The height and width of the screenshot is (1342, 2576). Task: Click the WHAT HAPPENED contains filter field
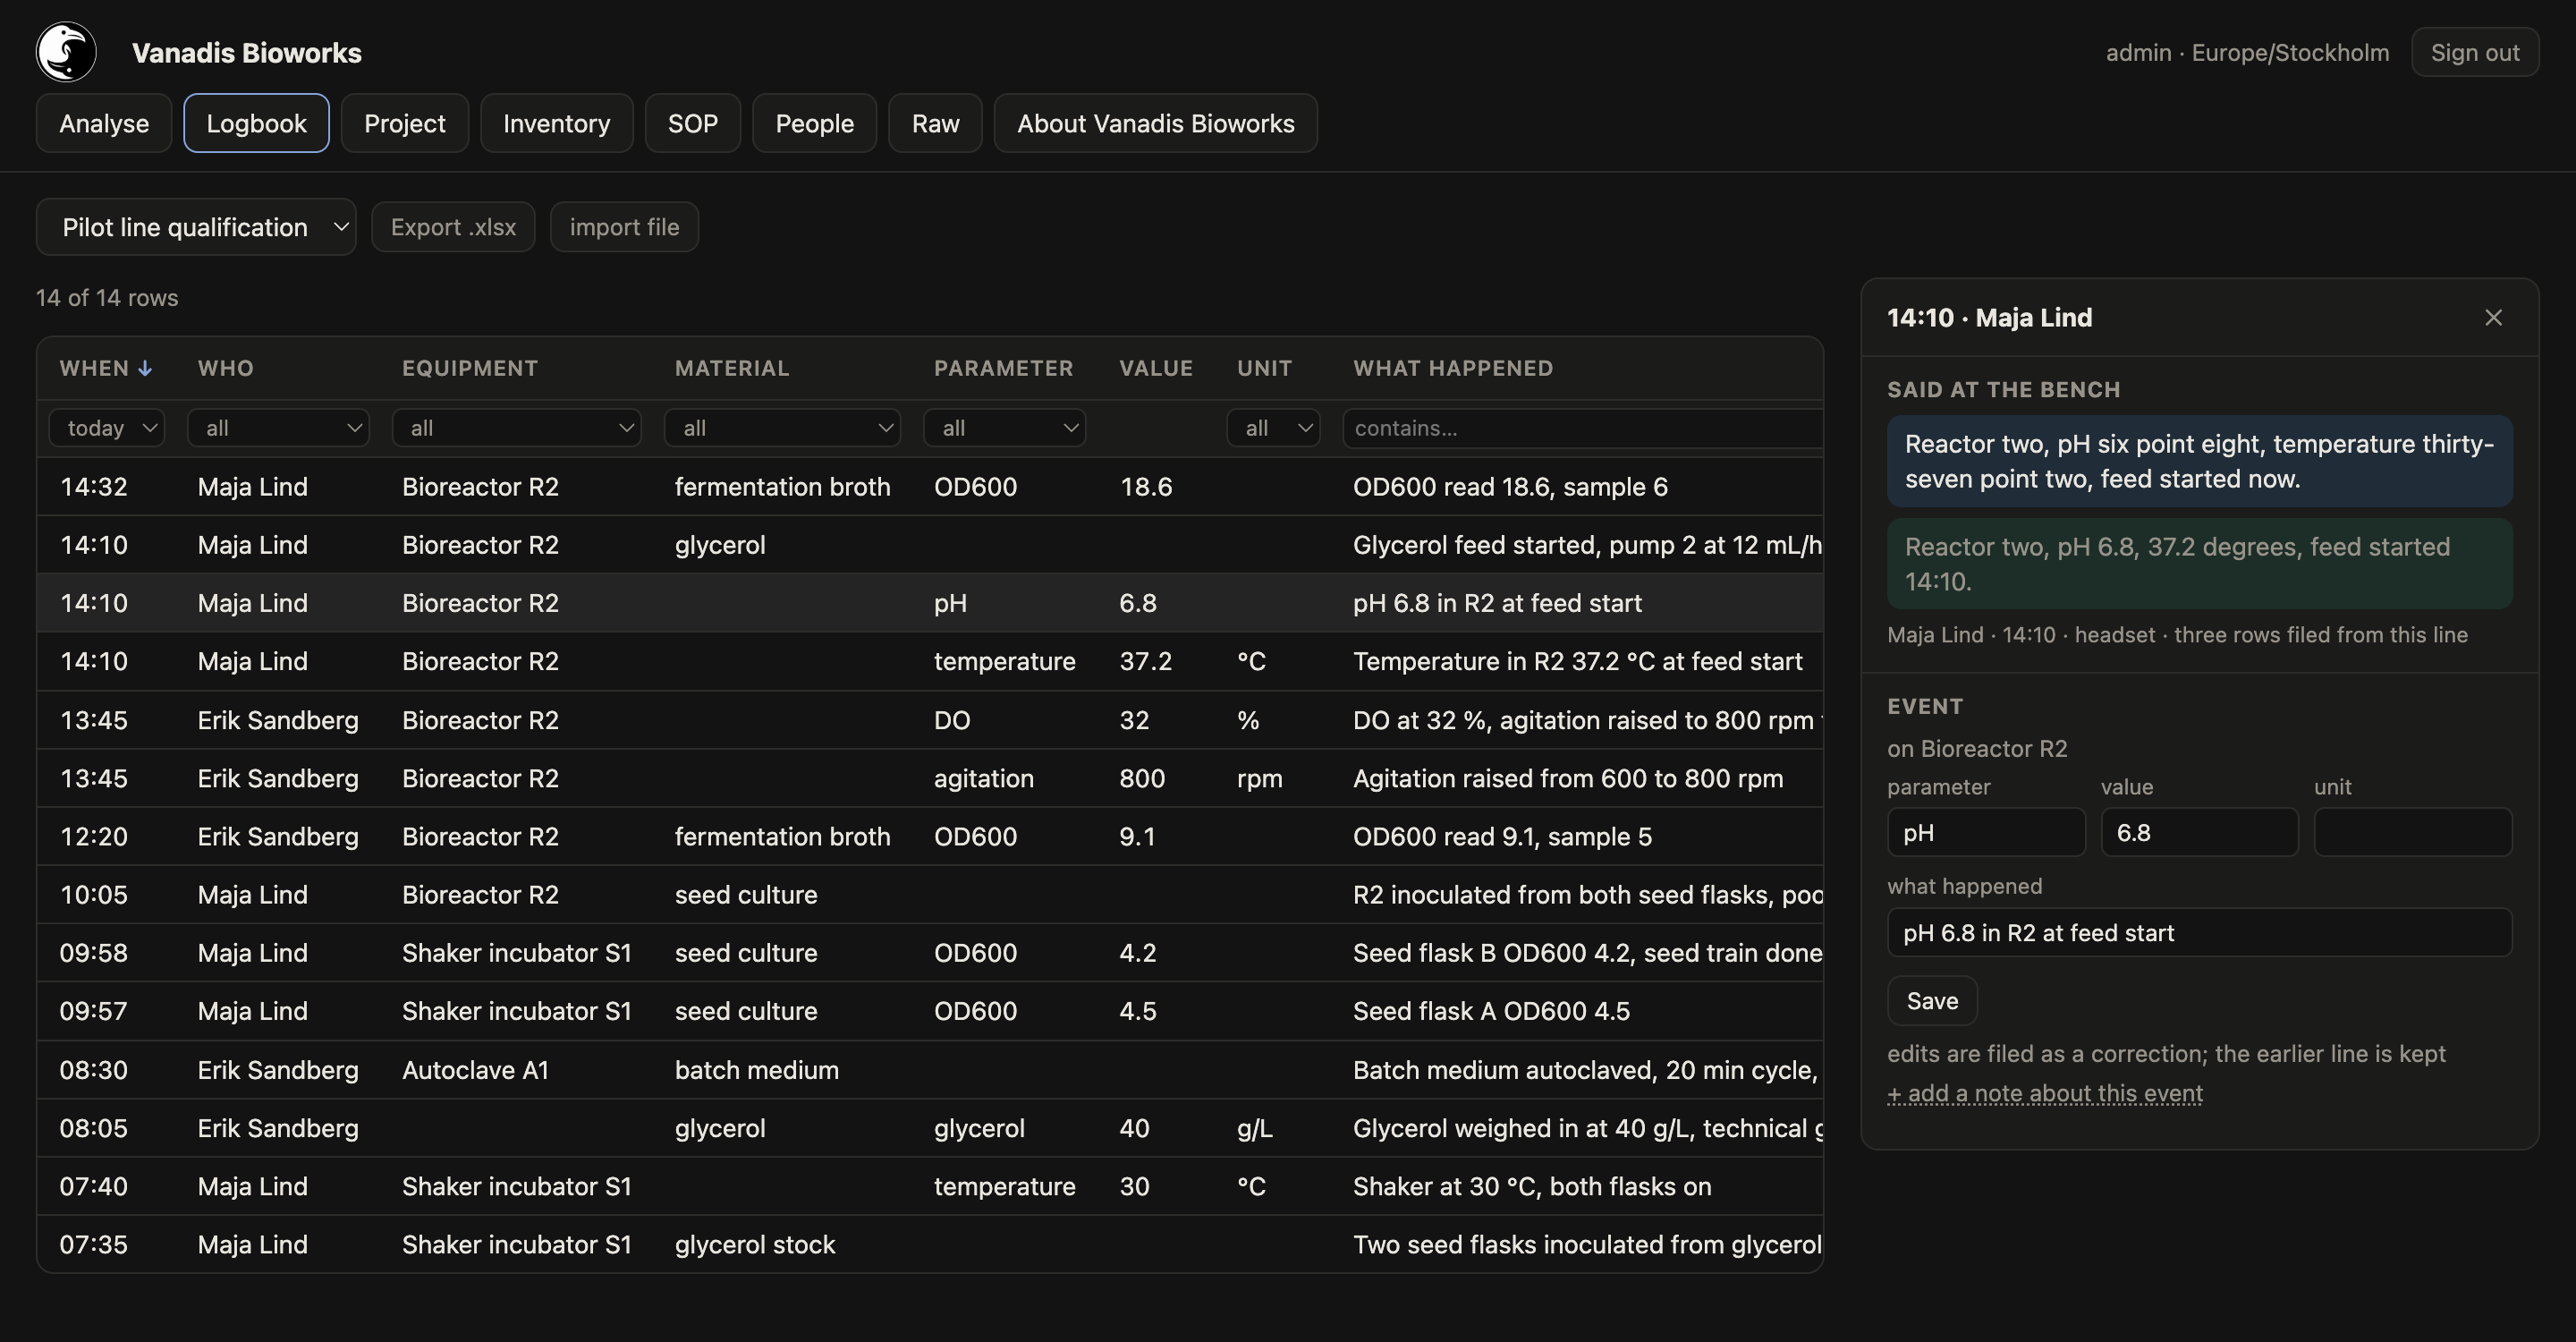(x=1583, y=428)
